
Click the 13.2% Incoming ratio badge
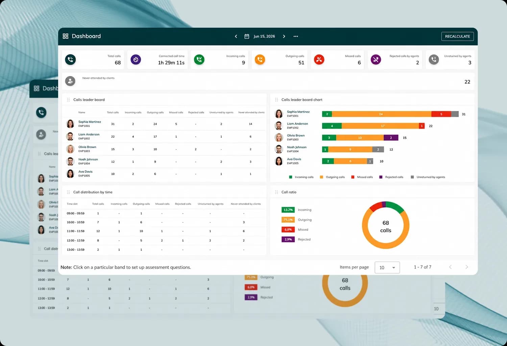pyautogui.click(x=288, y=210)
